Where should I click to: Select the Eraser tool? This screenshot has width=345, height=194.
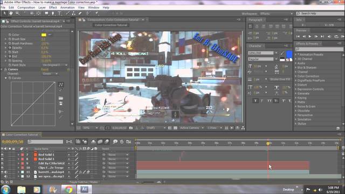80,13
